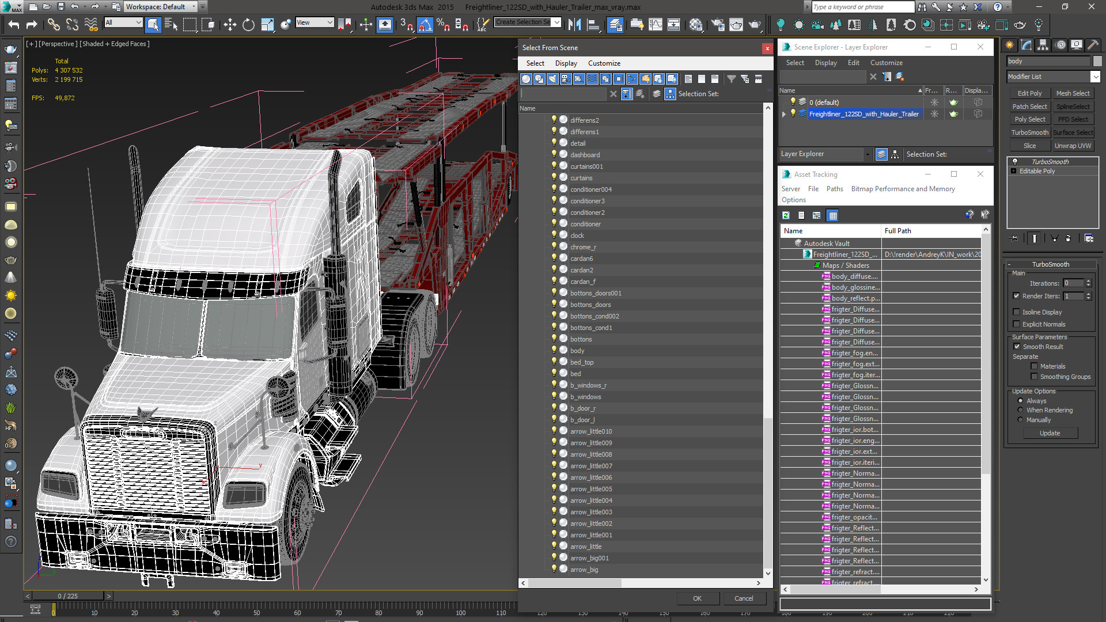Click the body object color swatch
Image resolution: width=1106 pixels, height=622 pixels.
(x=1097, y=61)
